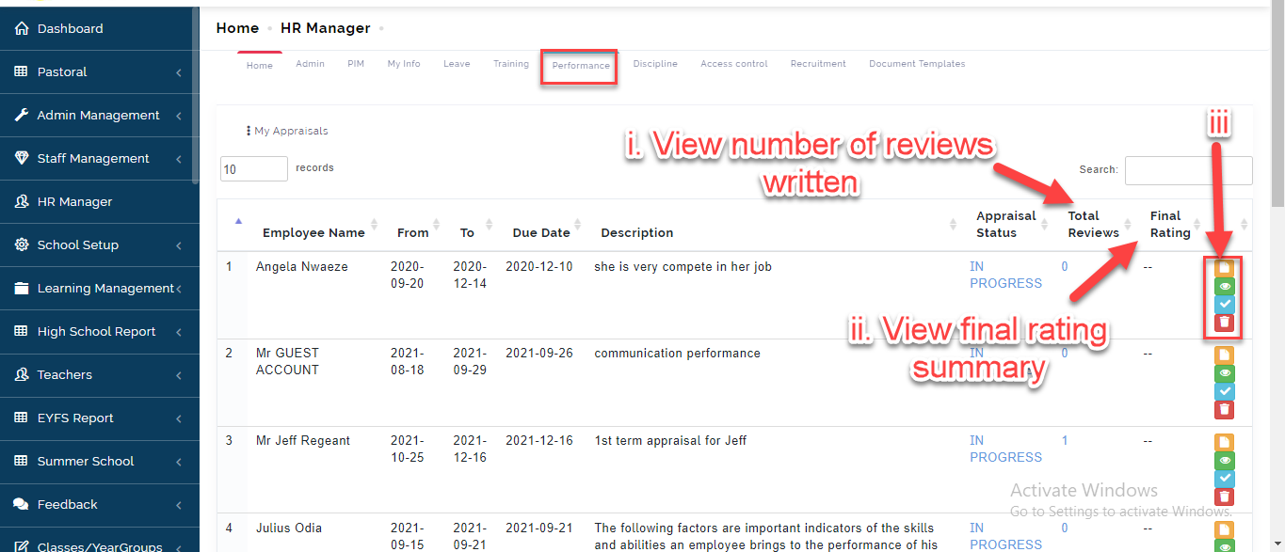Click IN PROGRESS status for Angela Nwaeze
The width and height of the screenshot is (1285, 552).
1006,275
